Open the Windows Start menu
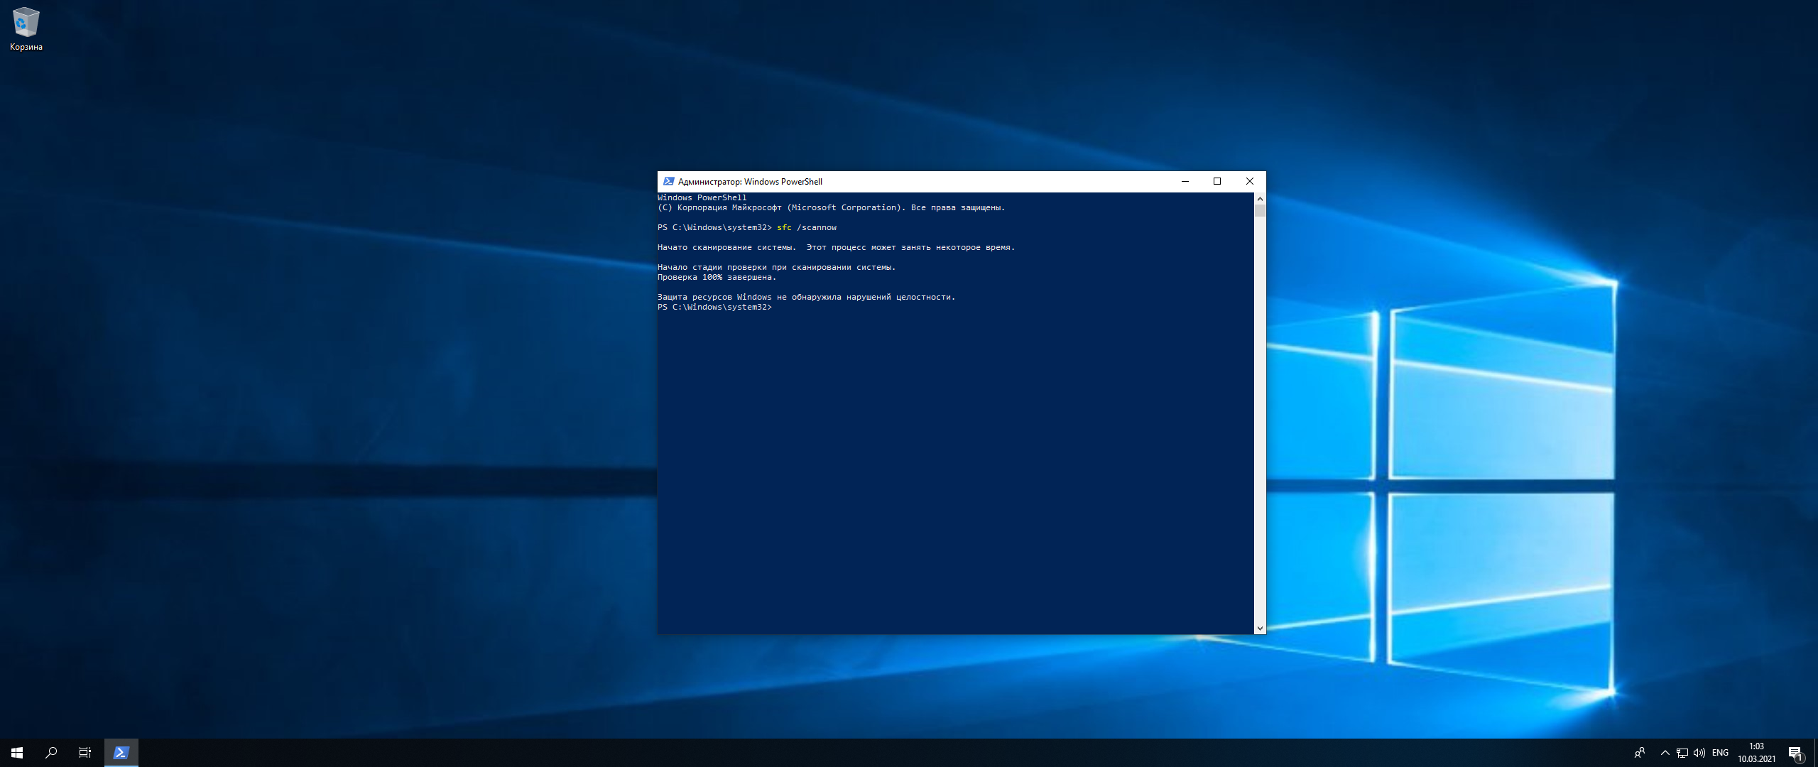This screenshot has width=1818, height=767. click(17, 753)
